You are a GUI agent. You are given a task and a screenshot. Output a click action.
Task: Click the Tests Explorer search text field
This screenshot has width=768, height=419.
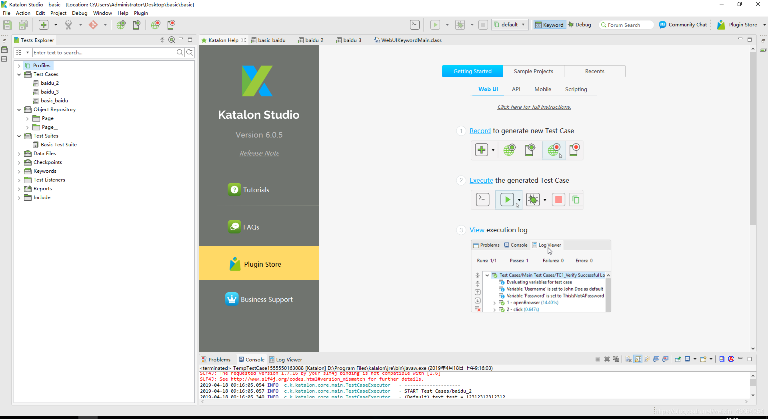[104, 52]
